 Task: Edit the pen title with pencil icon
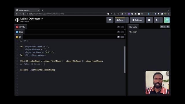point(42,18)
